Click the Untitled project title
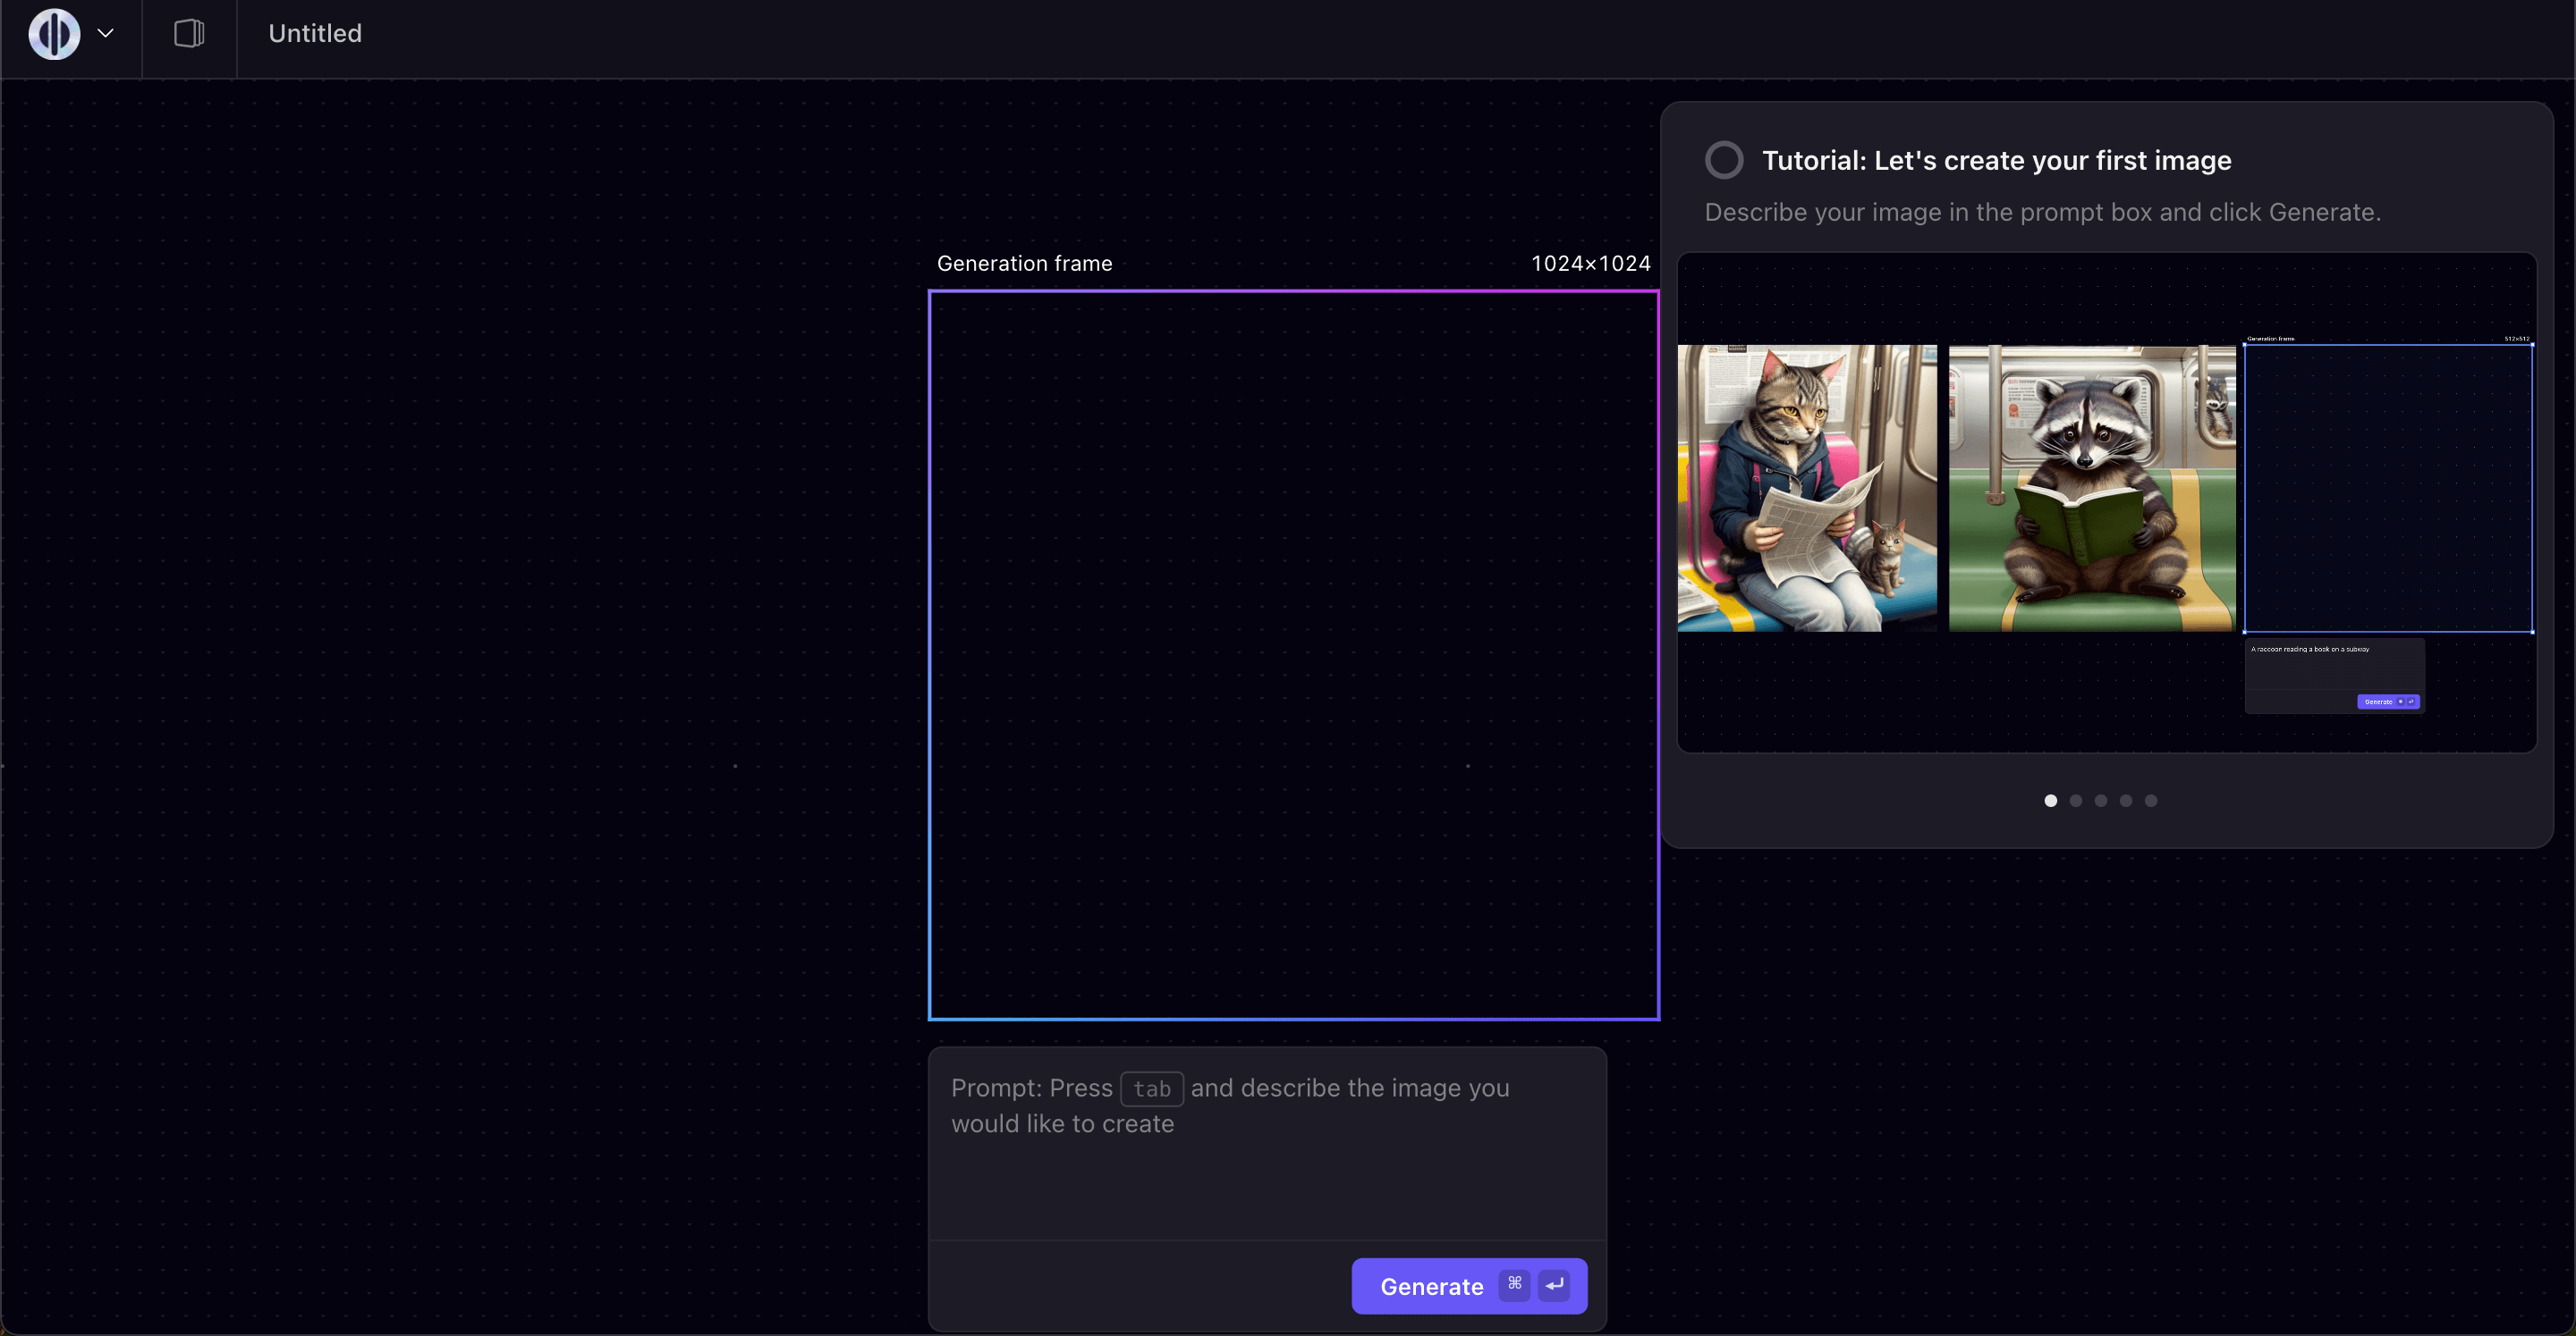 tap(315, 34)
